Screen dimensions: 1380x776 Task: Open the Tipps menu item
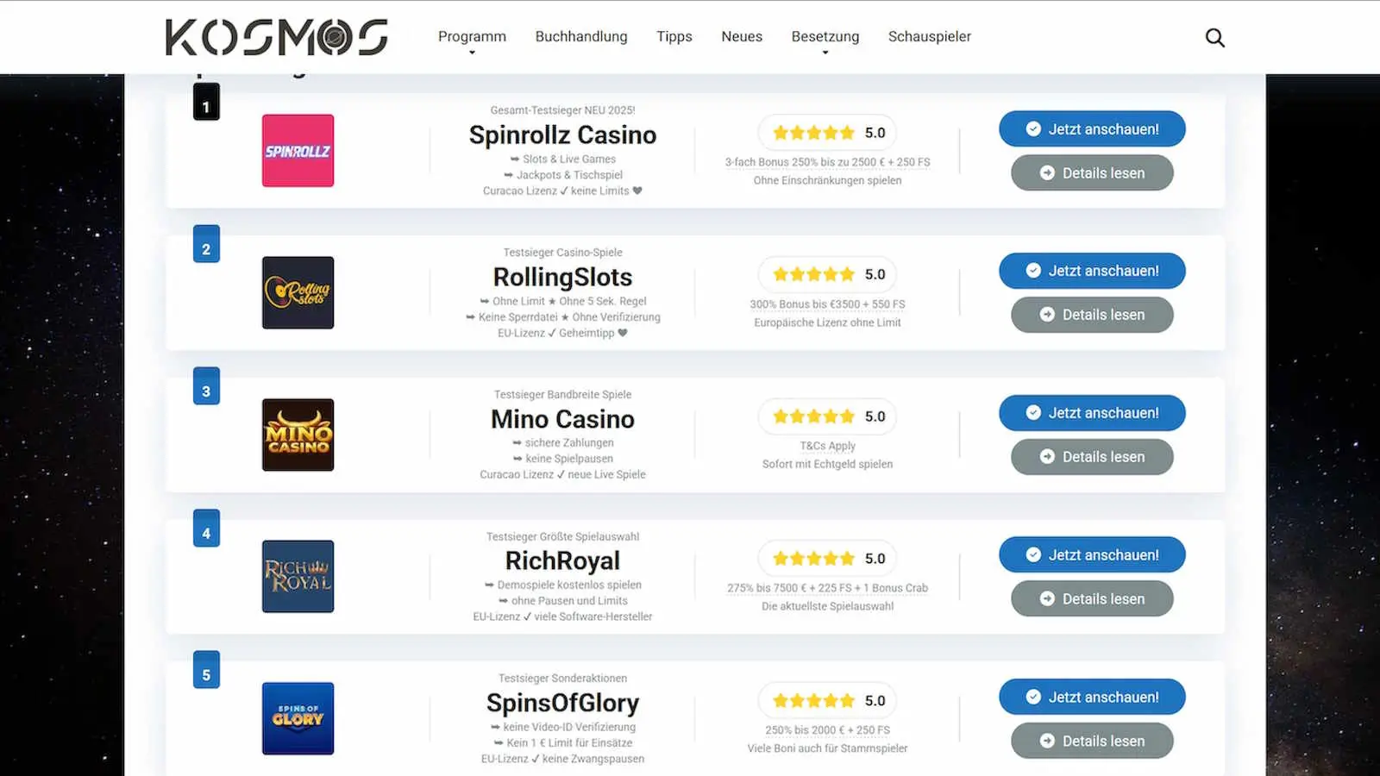(674, 36)
